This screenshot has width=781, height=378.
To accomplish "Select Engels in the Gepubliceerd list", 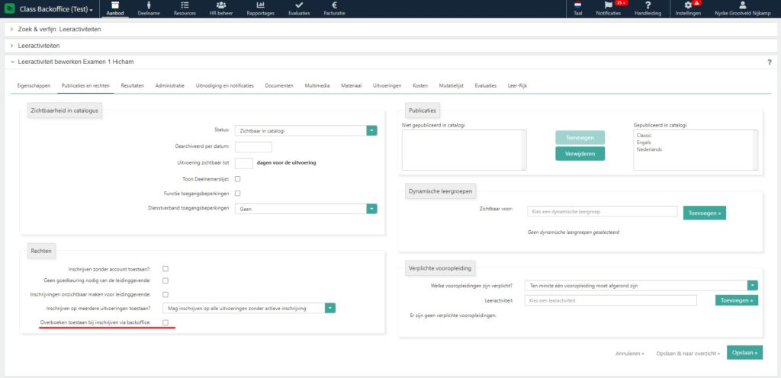I will (644, 142).
